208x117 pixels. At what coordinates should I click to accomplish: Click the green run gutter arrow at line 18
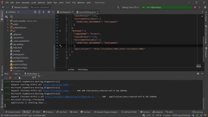[60, 31]
